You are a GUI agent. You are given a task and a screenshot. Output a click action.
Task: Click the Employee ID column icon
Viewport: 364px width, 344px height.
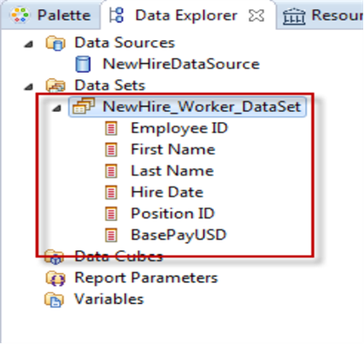tap(111, 128)
